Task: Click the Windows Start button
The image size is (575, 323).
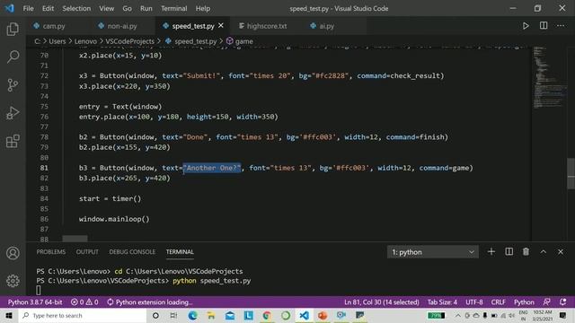Action: pos(9,315)
